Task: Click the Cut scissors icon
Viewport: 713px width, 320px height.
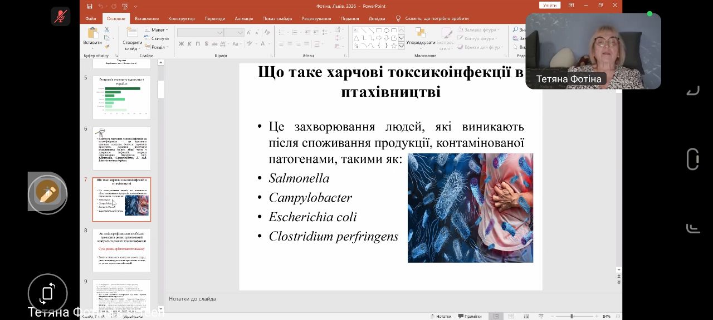Action: pos(106,29)
